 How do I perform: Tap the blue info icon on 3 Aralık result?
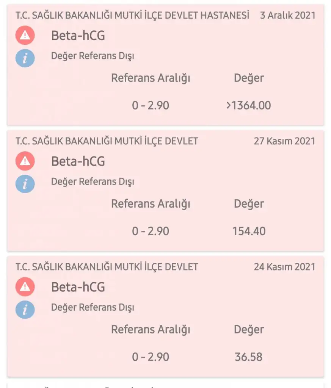tap(25, 58)
